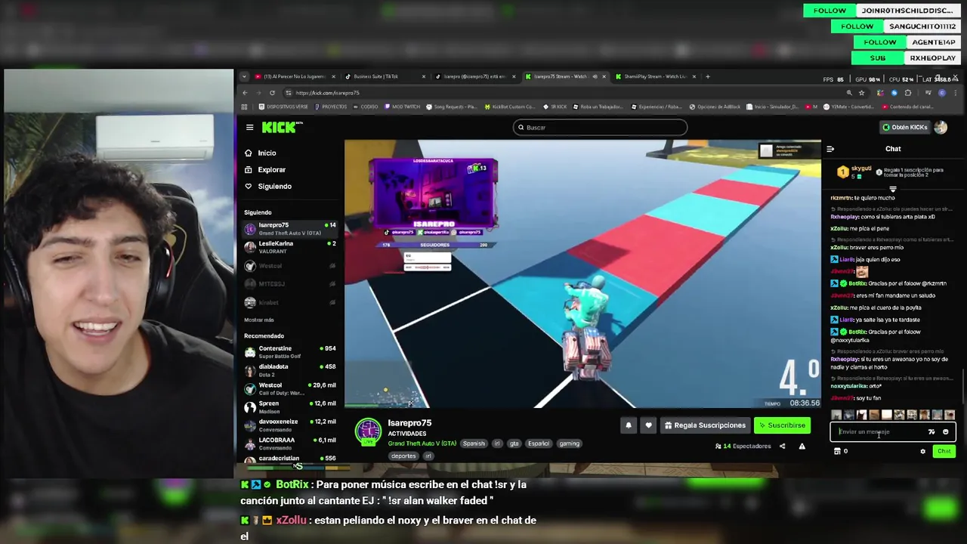Click Regala Suscripciones button
Image resolution: width=967 pixels, height=544 pixels.
click(705, 425)
